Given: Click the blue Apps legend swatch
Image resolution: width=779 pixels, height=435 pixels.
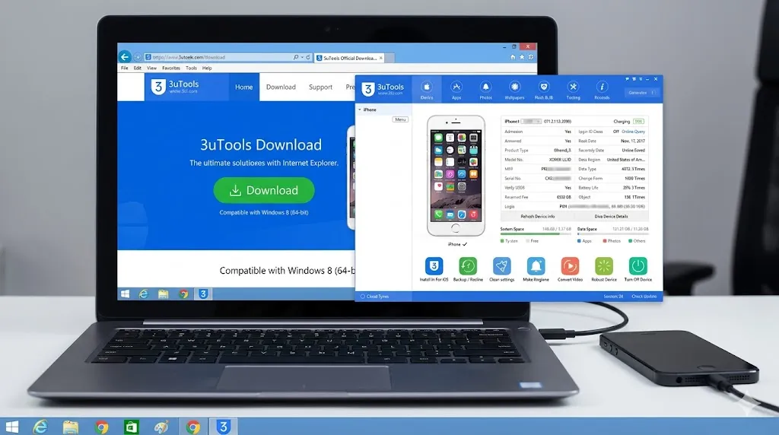Looking at the screenshot, I should 579,241.
